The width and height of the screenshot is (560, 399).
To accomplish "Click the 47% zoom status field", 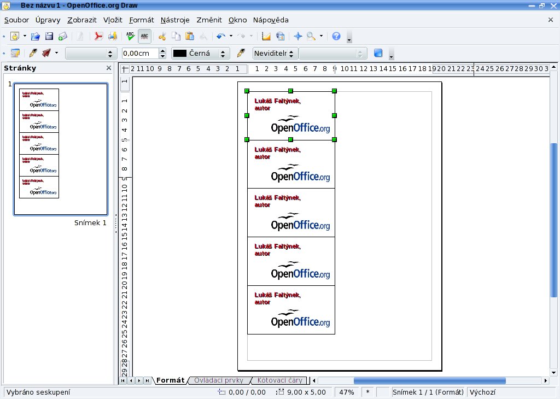I will (346, 392).
